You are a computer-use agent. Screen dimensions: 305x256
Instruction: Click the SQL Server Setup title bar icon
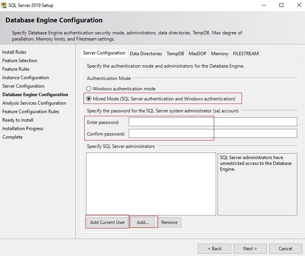tap(4, 5)
